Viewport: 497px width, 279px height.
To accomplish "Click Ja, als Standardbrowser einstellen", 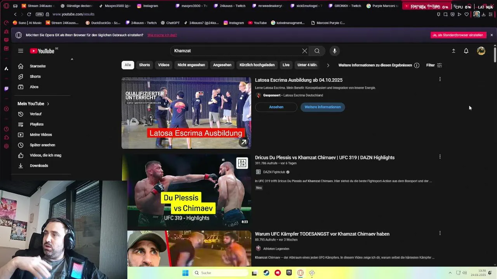I will (459, 35).
